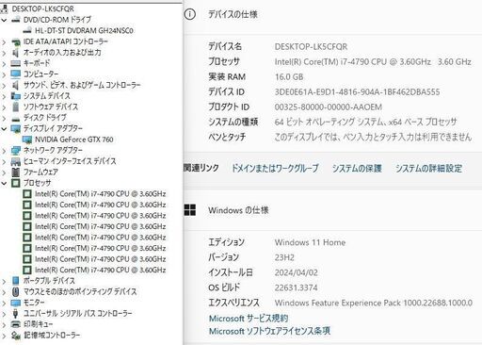Click the 記憶域コントローラー icon
This screenshot has width=482, height=345.
16,336
